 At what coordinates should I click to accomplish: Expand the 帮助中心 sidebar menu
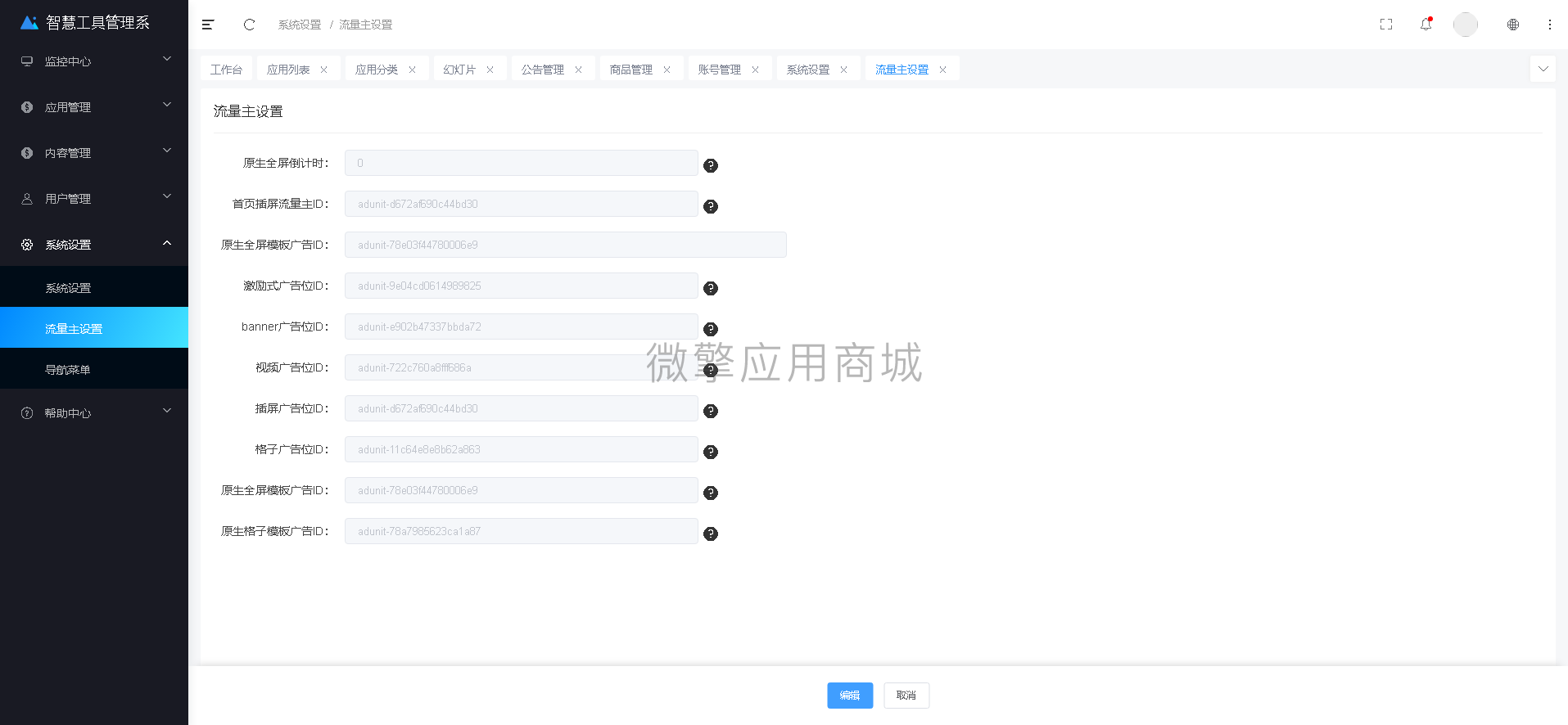pyautogui.click(x=94, y=413)
